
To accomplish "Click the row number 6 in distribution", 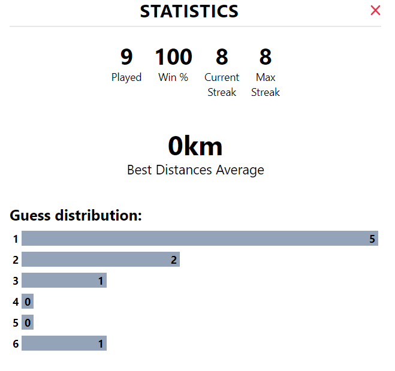I will point(16,343).
